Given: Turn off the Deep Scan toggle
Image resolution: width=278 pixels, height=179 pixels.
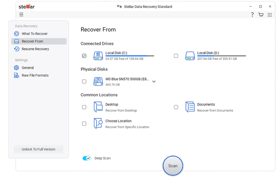Looking at the screenshot, I should pyautogui.click(x=87, y=158).
